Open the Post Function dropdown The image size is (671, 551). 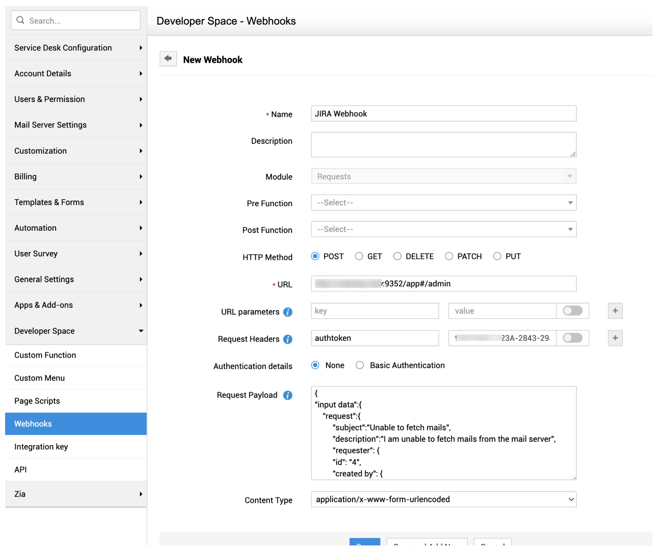443,229
